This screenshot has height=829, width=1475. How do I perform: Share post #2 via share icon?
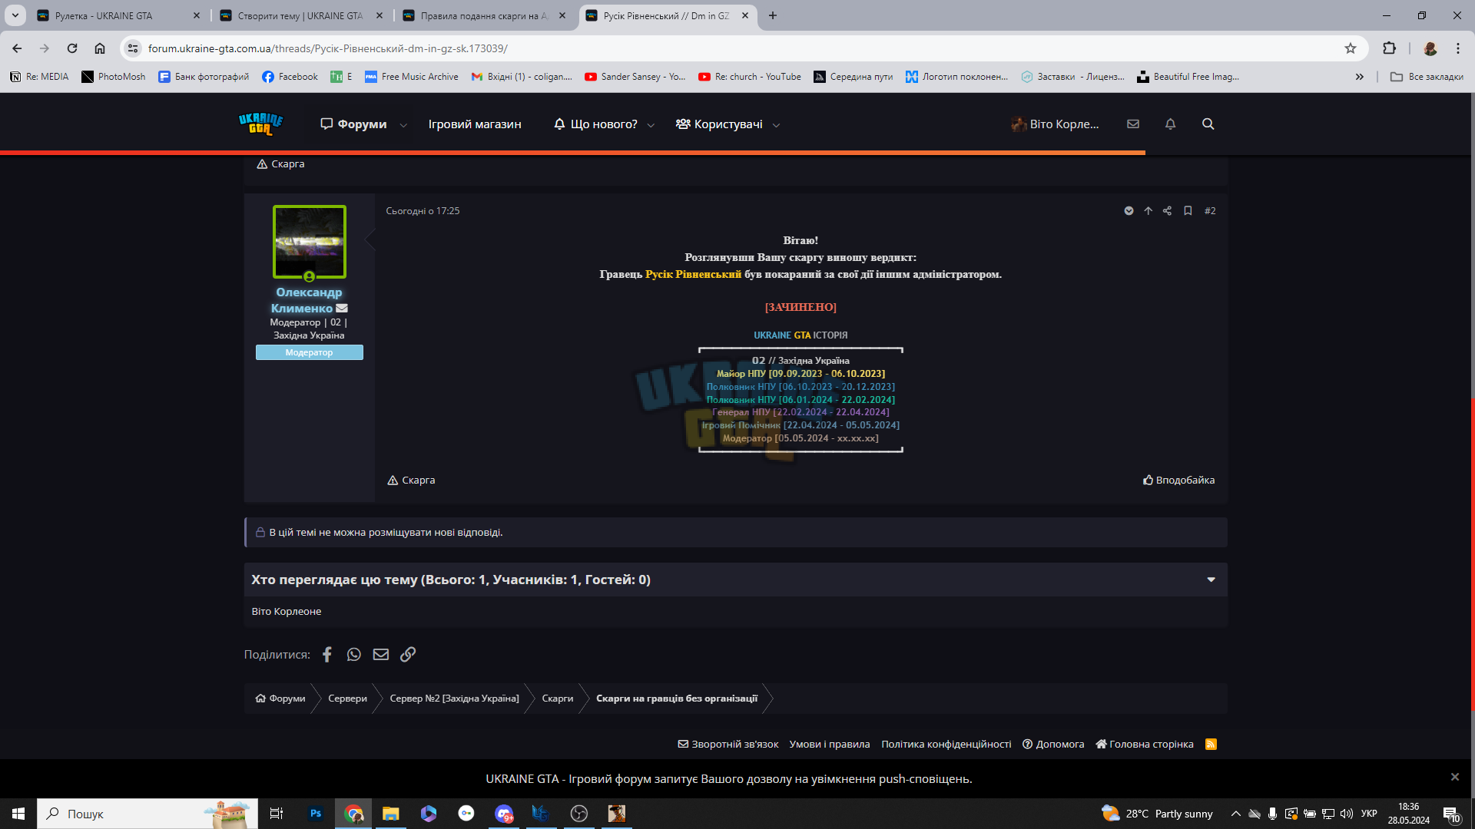pyautogui.click(x=1168, y=211)
